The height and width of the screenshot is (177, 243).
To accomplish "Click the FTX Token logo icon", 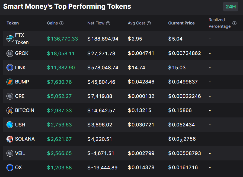I will (10, 39).
